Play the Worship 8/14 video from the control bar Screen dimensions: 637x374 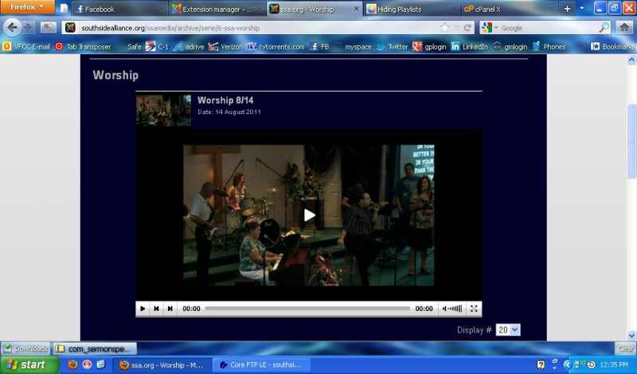click(x=143, y=309)
